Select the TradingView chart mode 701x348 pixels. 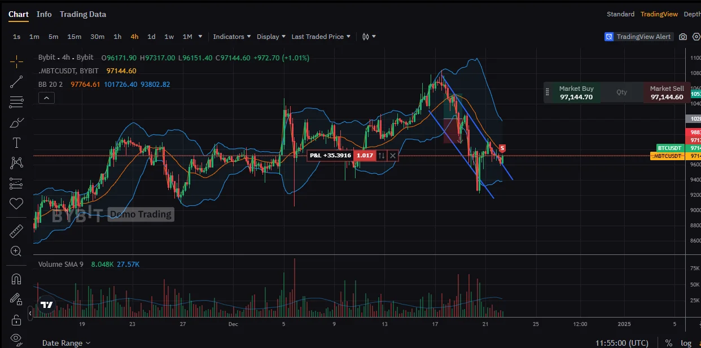click(659, 14)
